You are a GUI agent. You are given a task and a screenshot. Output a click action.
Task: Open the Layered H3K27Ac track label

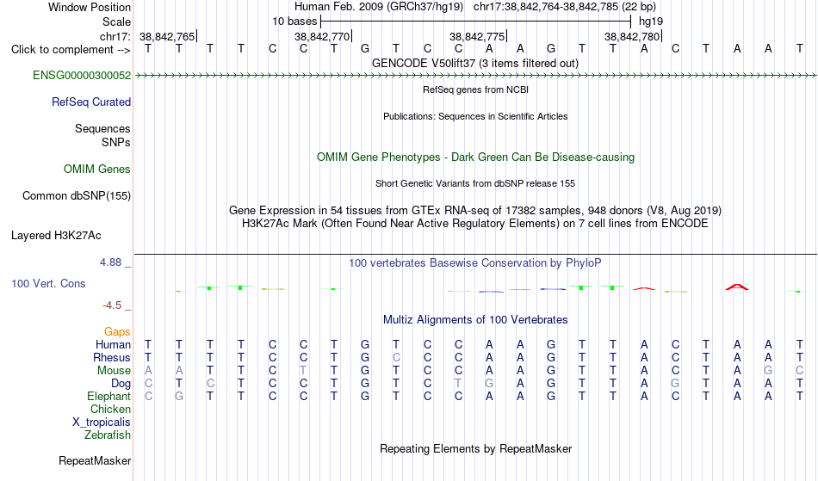pos(56,236)
